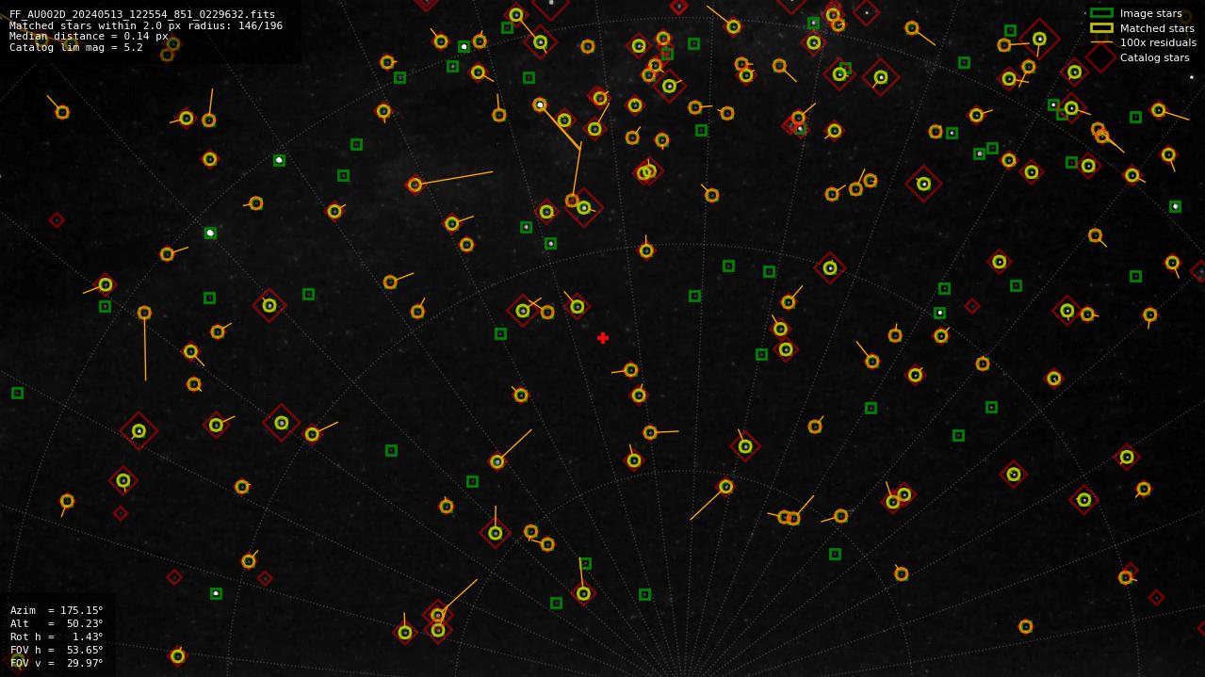Select the "Matched stars" legend label
This screenshot has height=677, width=1205.
pos(1156,28)
